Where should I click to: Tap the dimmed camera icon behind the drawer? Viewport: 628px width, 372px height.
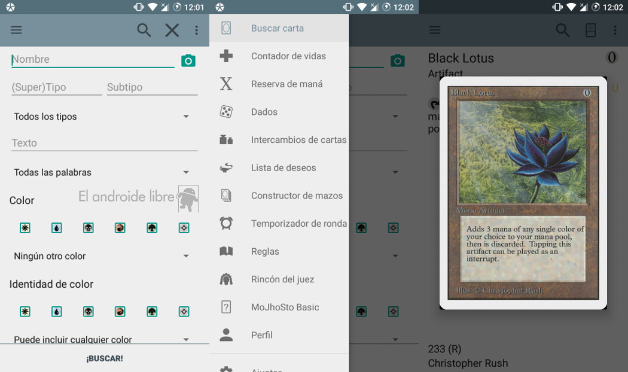397,60
